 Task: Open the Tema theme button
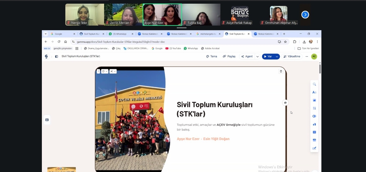[212, 56]
